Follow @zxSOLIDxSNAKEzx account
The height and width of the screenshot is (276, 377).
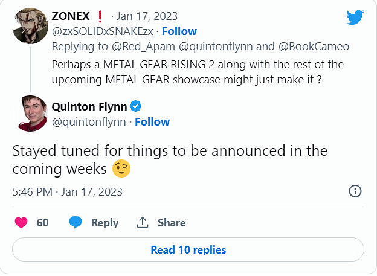pos(179,31)
